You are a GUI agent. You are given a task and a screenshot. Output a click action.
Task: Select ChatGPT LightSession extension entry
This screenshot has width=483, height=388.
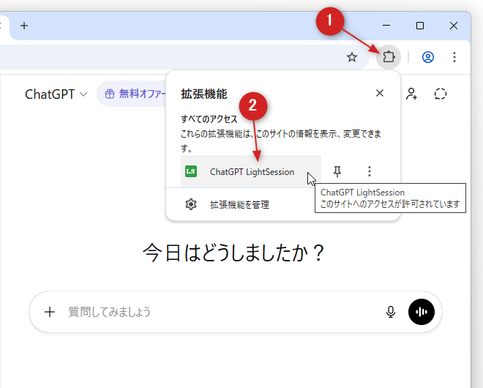pos(251,172)
